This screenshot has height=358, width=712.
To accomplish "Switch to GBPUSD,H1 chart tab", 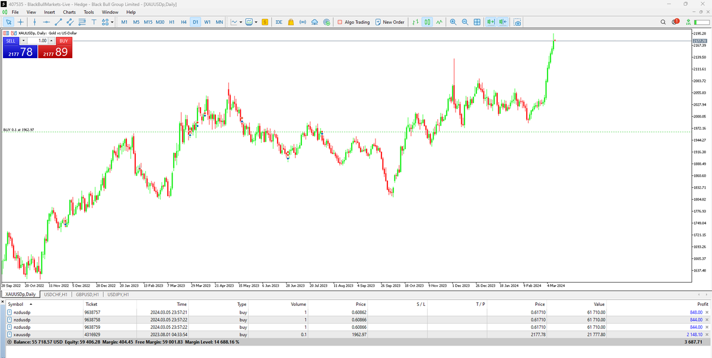I will pos(87,294).
